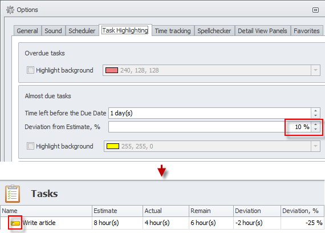This screenshot has width=325, height=233.
Task: Open the Detail View Panels tab
Action: tap(262, 31)
